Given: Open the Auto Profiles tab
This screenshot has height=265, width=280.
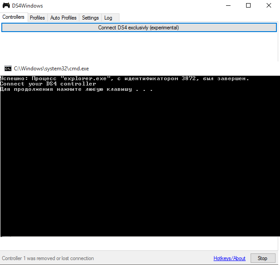Looking at the screenshot, I should click(x=63, y=18).
